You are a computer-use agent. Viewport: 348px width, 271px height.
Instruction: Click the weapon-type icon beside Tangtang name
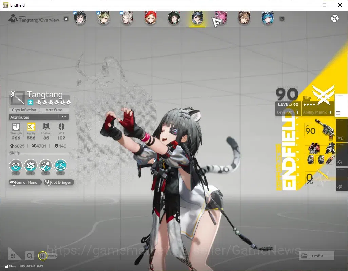[17, 98]
